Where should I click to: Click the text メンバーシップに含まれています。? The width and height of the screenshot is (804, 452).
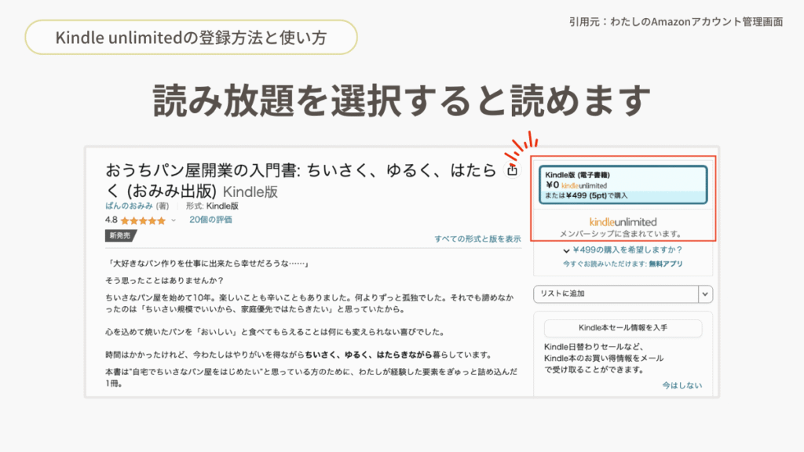click(622, 234)
